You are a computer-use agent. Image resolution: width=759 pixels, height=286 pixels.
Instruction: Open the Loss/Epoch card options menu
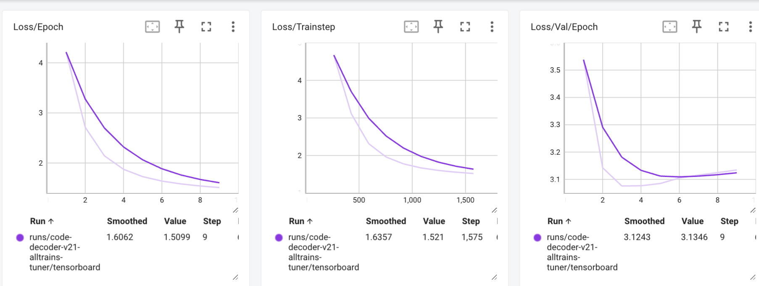click(x=233, y=27)
